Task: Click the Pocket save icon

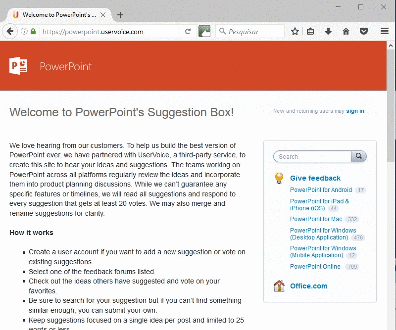Action: [364, 31]
